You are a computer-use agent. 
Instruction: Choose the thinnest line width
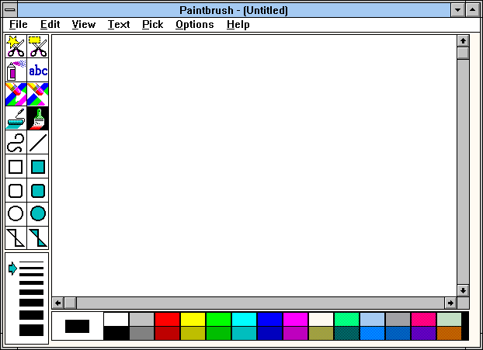tap(31, 262)
